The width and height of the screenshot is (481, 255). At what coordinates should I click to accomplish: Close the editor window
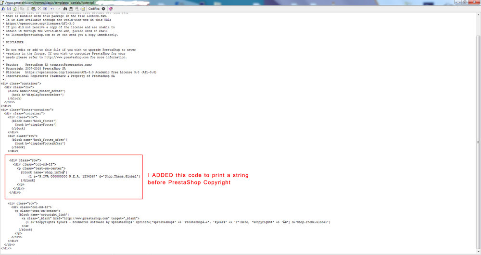(x=474, y=2)
